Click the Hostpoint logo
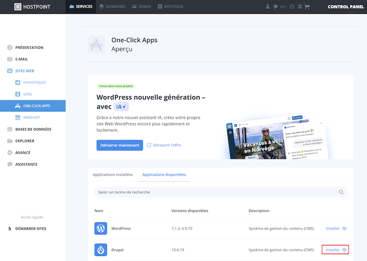This screenshot has width=367, height=261. point(32,7)
